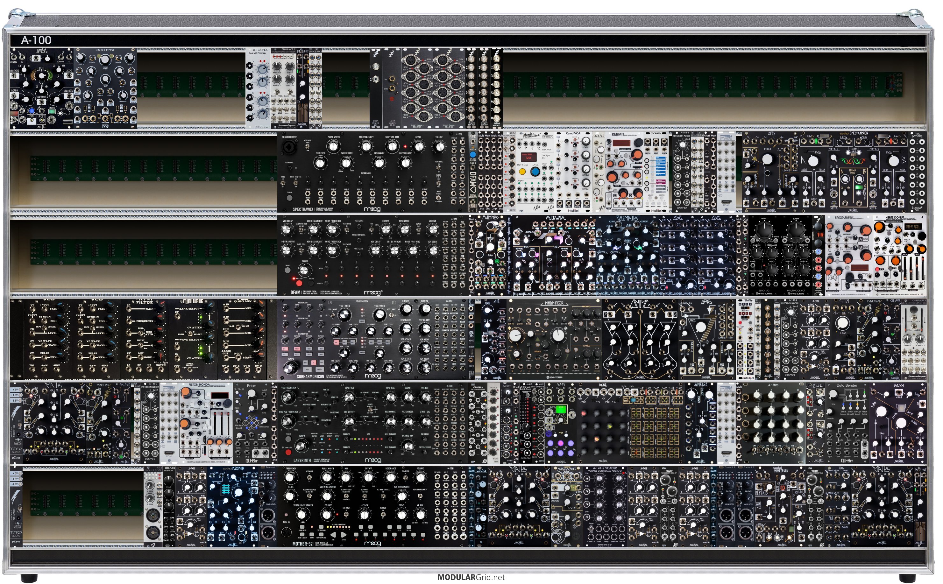Select the Bruxa module

pos(898,423)
